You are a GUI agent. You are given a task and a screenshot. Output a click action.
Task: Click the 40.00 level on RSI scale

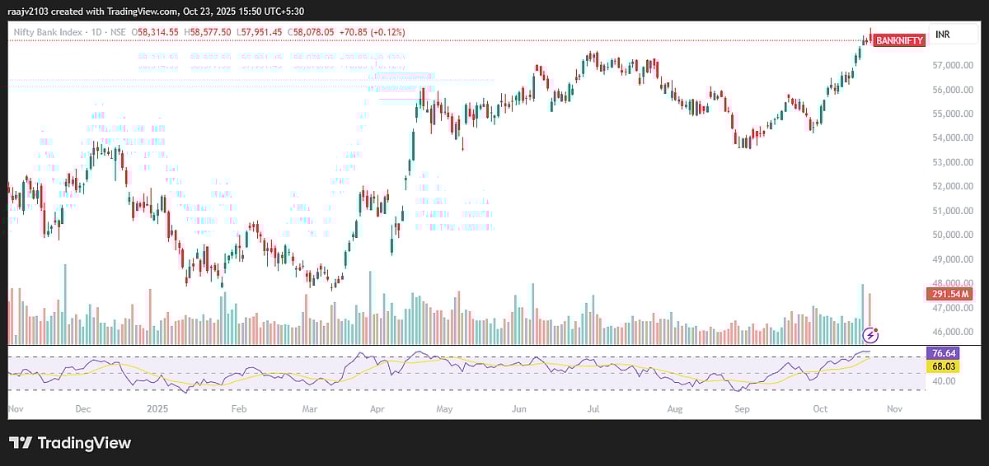point(944,381)
